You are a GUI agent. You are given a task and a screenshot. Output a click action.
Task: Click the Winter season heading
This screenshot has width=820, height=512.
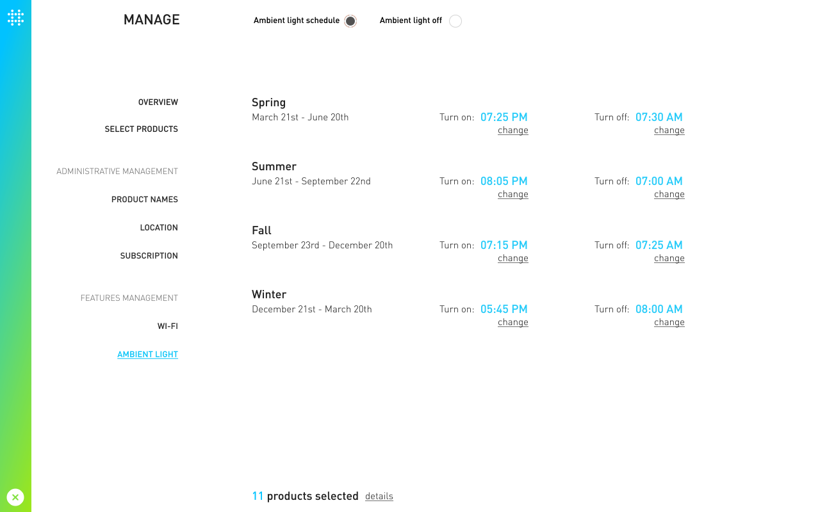tap(269, 294)
